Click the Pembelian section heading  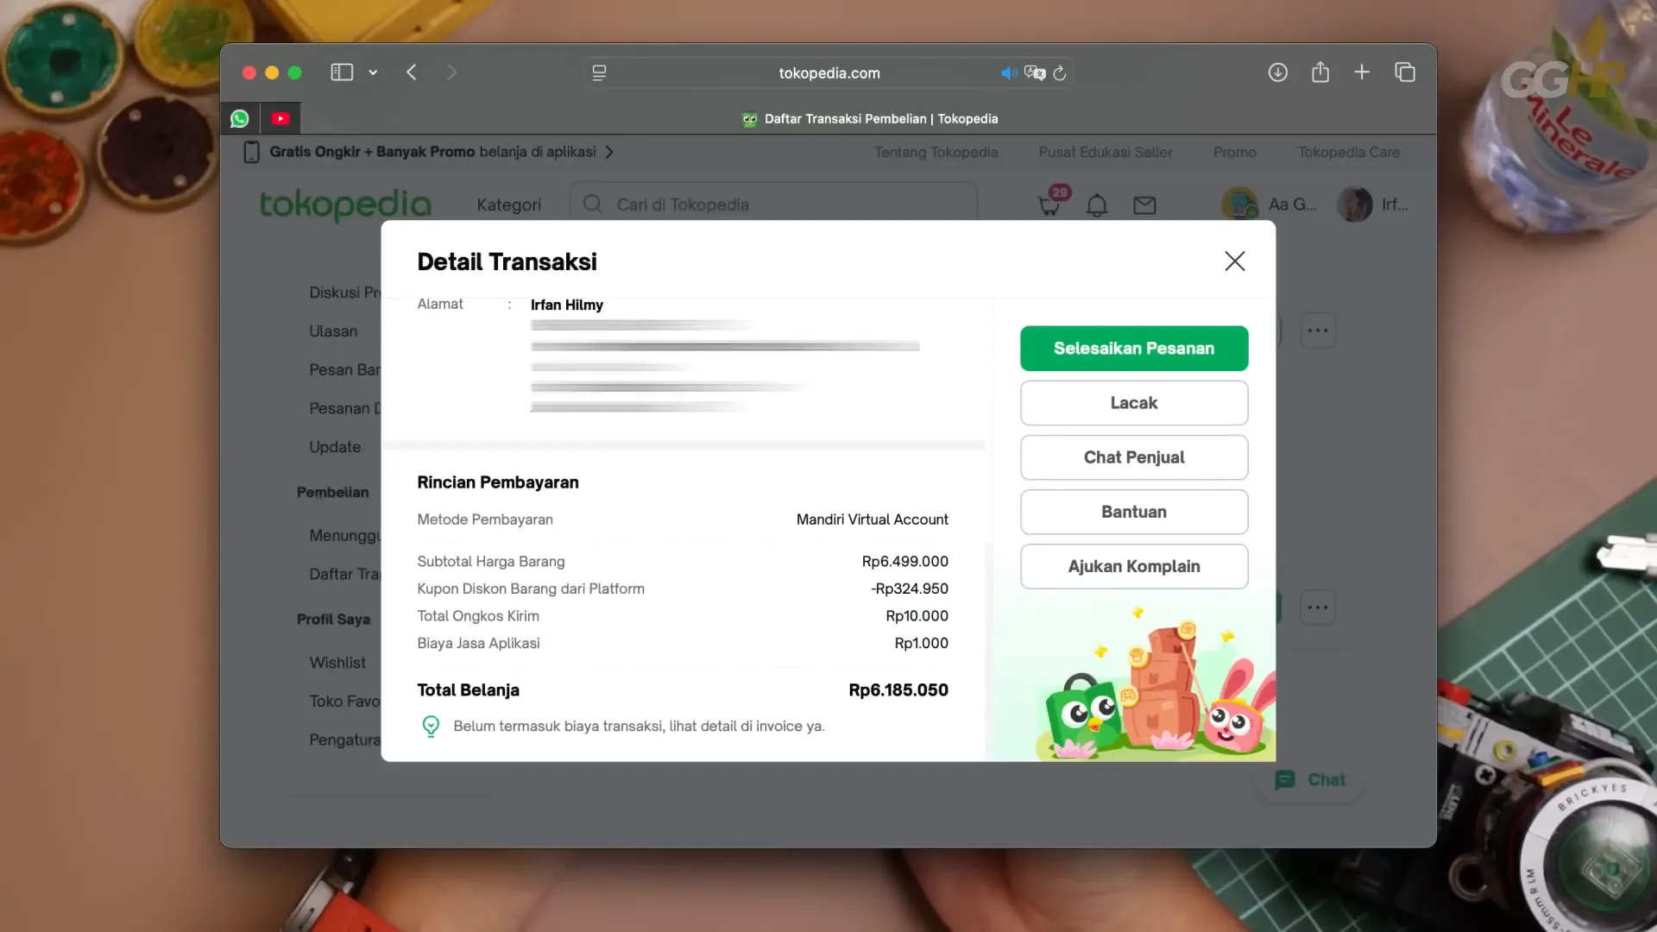point(332,492)
